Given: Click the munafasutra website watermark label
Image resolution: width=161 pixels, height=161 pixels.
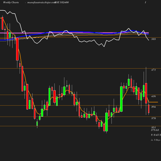Looking at the screenshot, I should coord(41,3).
